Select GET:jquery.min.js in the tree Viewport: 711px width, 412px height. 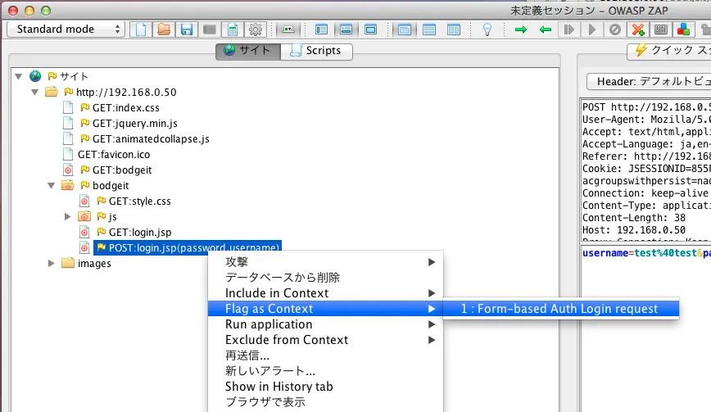[x=134, y=124]
